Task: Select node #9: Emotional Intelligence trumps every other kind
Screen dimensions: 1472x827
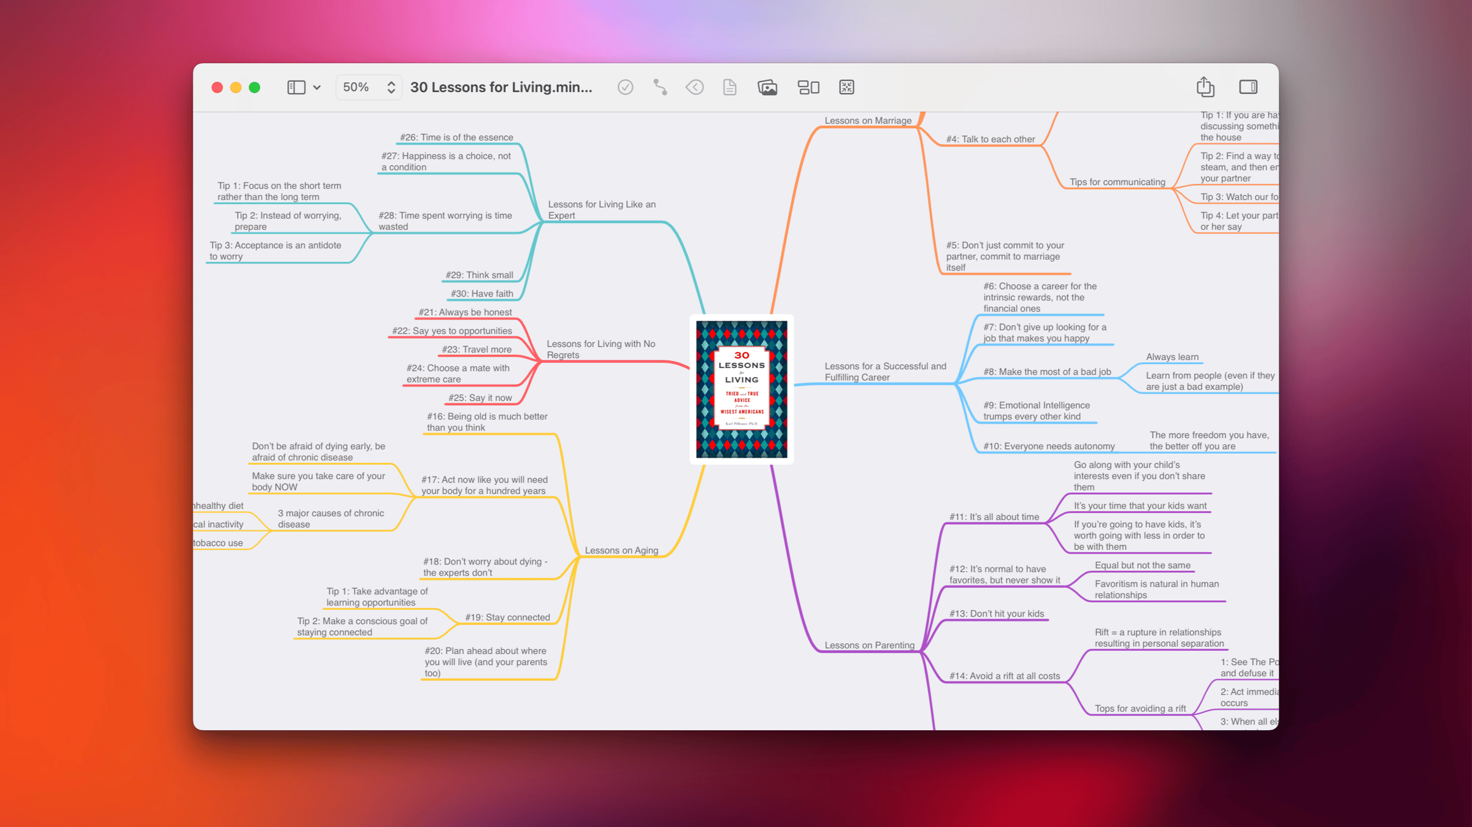Action: [1037, 411]
